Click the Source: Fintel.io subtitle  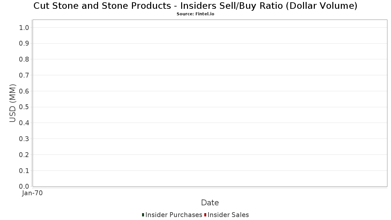pyautogui.click(x=195, y=14)
